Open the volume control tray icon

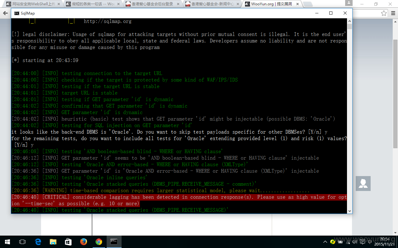(x=355, y=242)
